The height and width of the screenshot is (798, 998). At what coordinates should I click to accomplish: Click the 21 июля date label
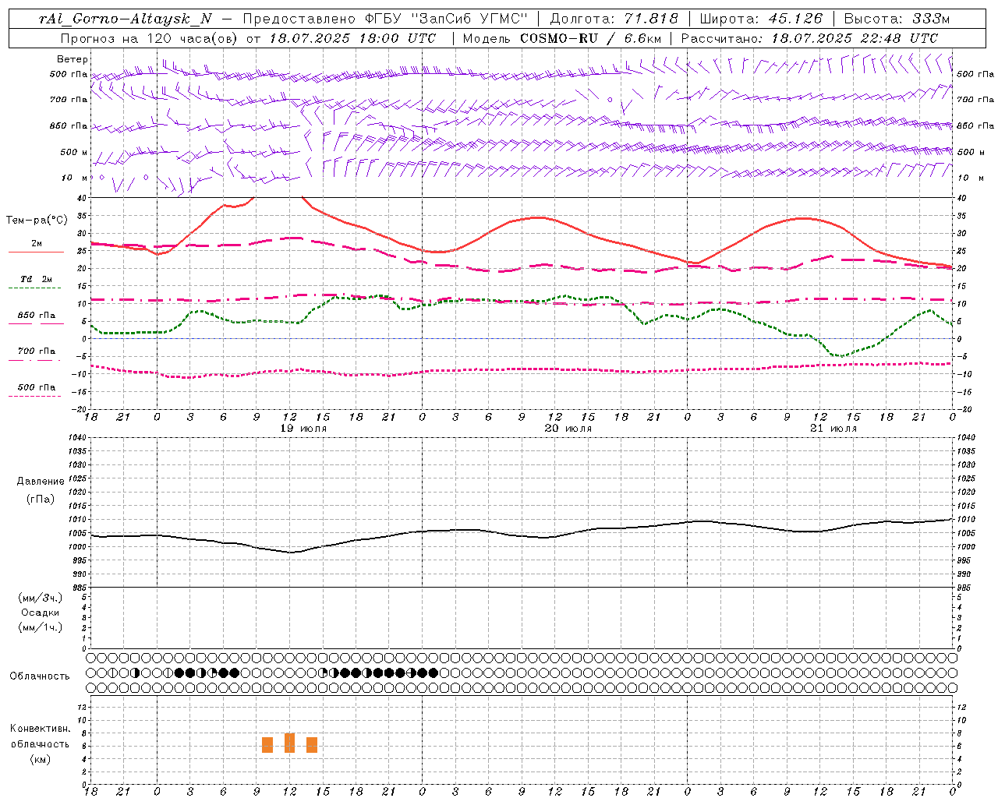833,429
